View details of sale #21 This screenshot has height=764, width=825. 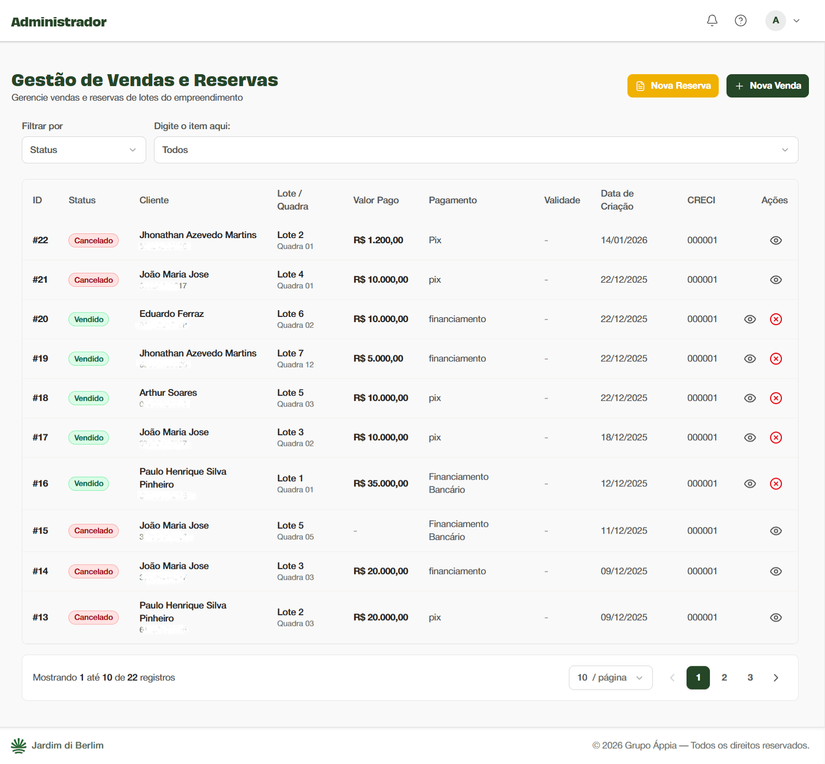pos(776,280)
